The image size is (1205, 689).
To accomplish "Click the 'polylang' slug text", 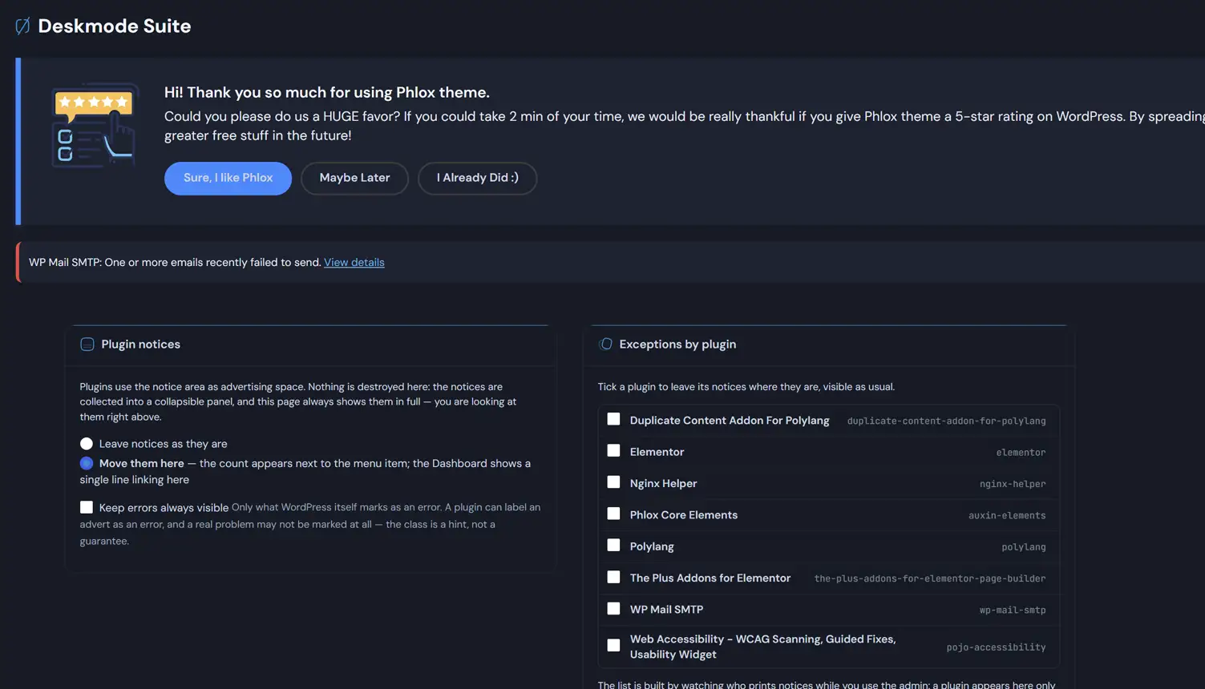I will [x=1024, y=547].
